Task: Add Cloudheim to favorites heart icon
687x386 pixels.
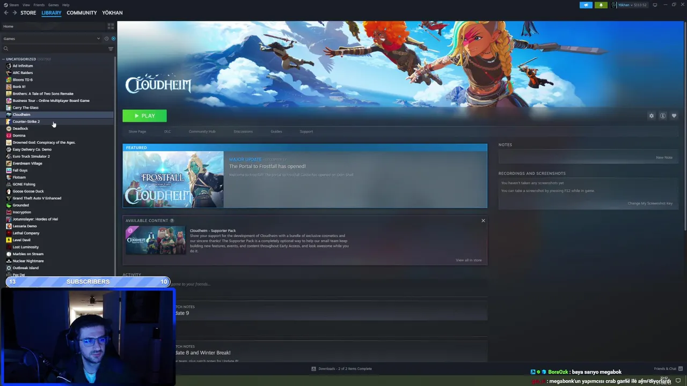Action: point(674,116)
